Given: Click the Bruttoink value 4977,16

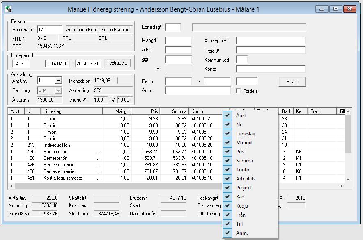Looking at the screenshot, I should [x=173, y=198].
